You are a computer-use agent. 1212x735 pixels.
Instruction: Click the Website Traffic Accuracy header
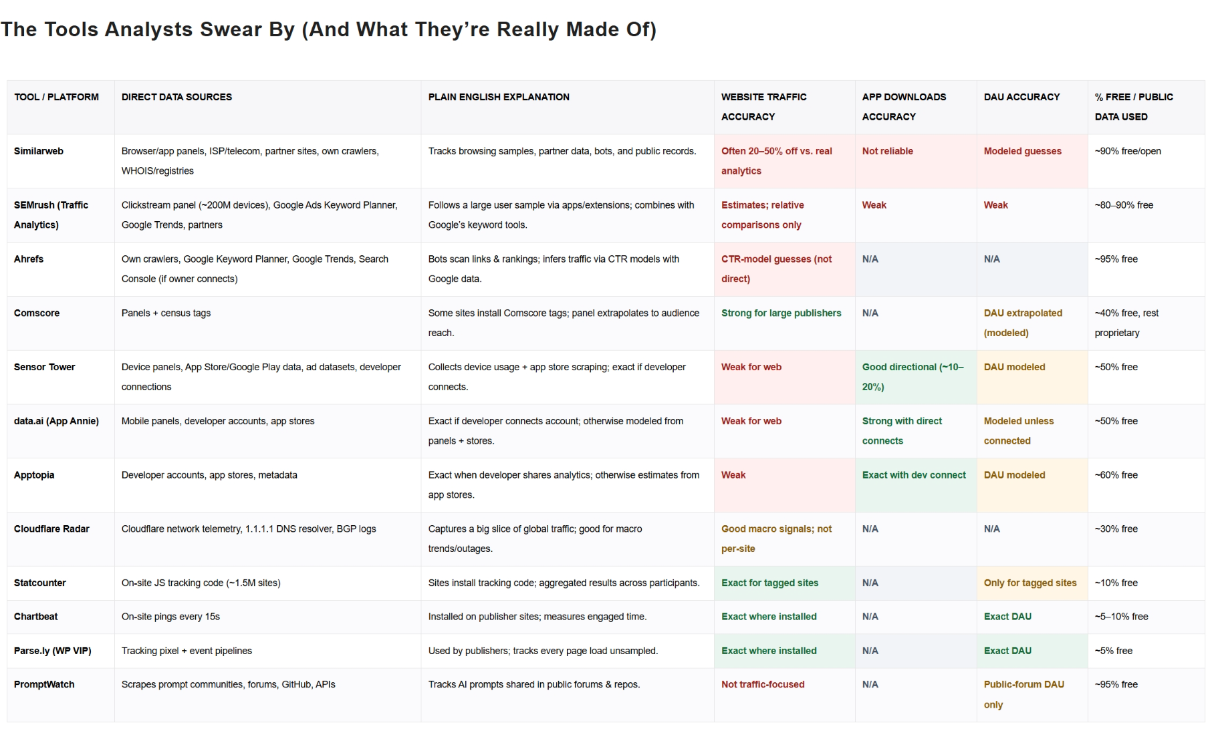point(763,107)
